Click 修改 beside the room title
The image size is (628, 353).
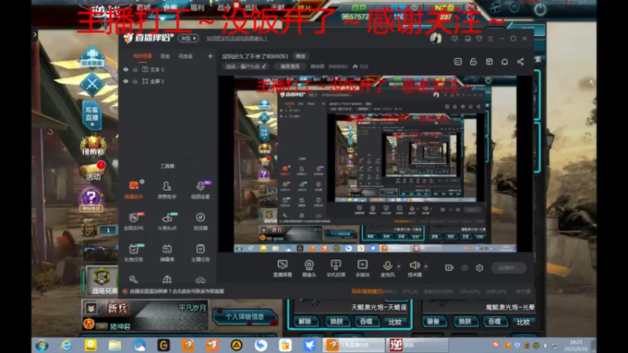click(301, 56)
